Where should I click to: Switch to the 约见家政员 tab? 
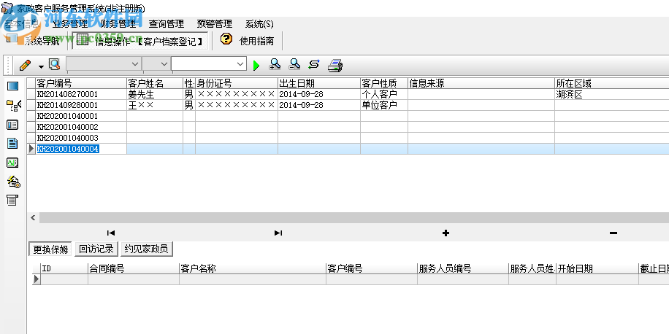[147, 249]
